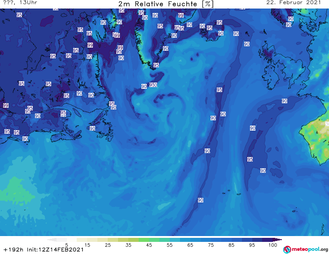Click the '???, 13Uhr' time label
This screenshot has width=329, height=254.
(x=20, y=3)
